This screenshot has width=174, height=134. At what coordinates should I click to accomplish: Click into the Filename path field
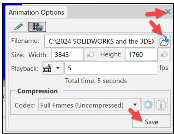pyautogui.click(x=100, y=41)
